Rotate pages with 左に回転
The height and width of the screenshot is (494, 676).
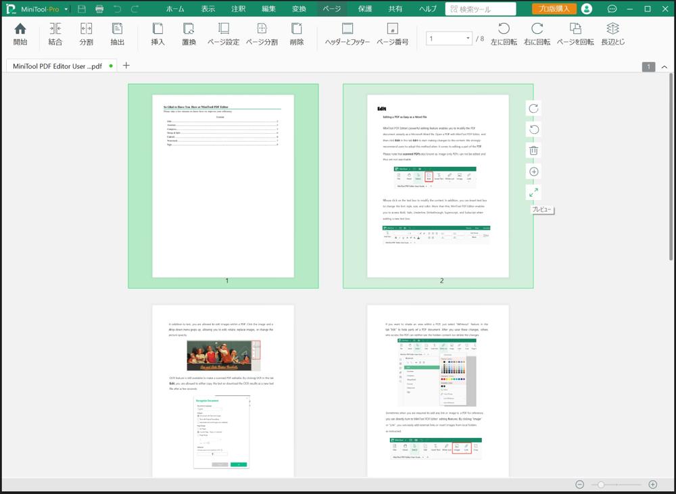[504, 34]
